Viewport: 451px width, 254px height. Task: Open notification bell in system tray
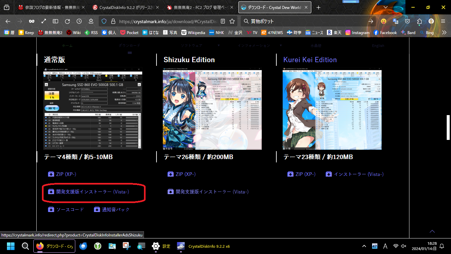442,246
